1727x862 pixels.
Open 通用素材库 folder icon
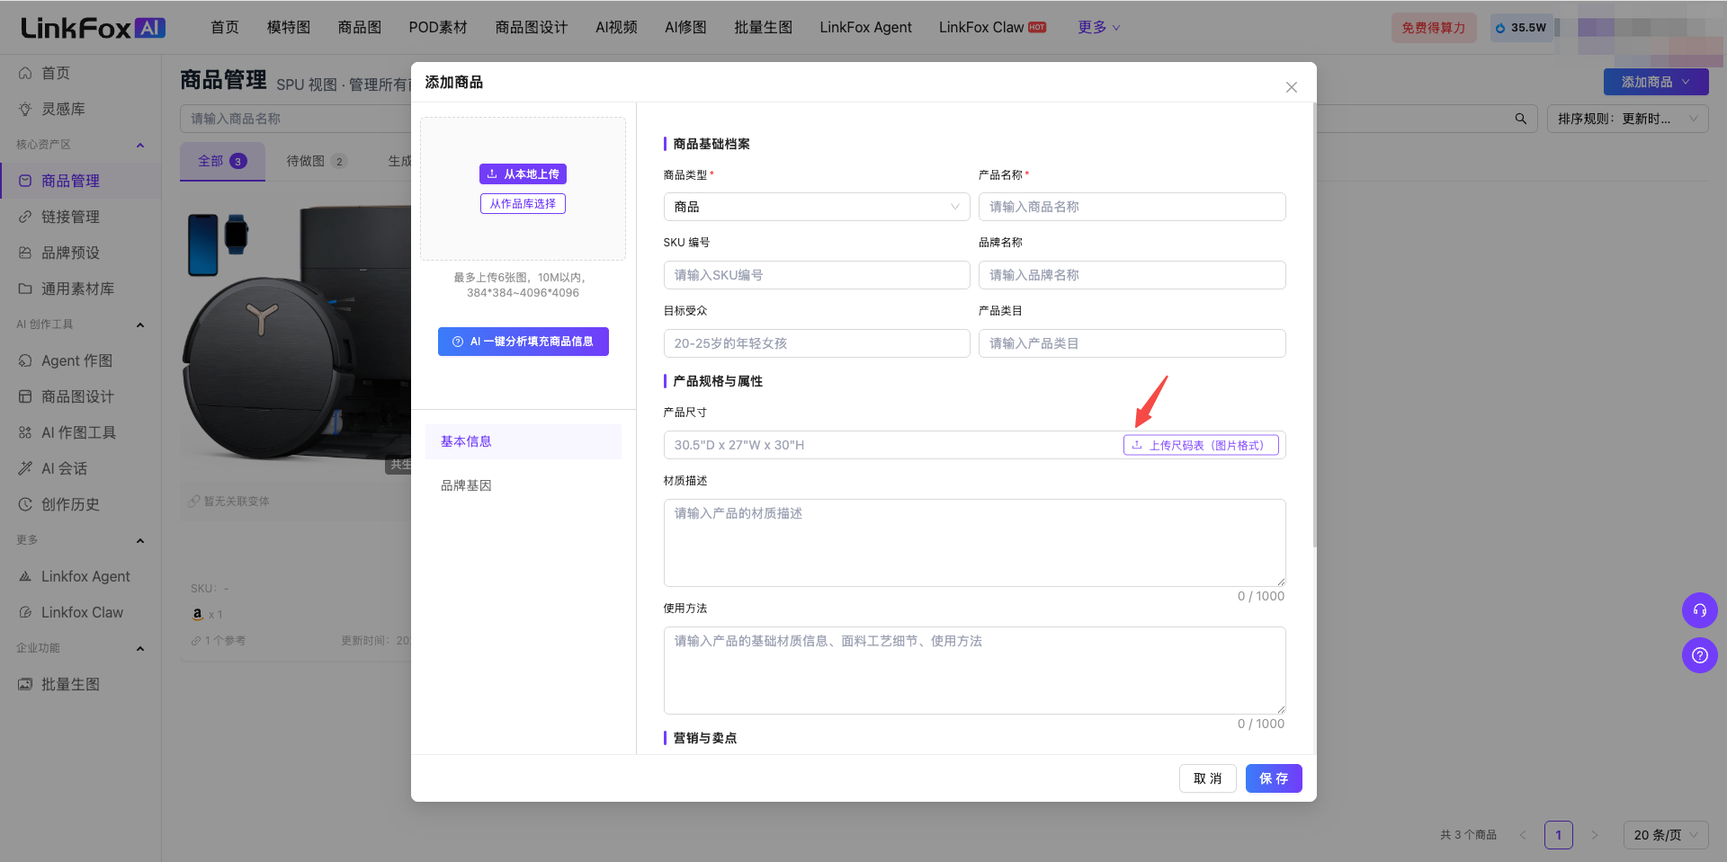point(25,289)
